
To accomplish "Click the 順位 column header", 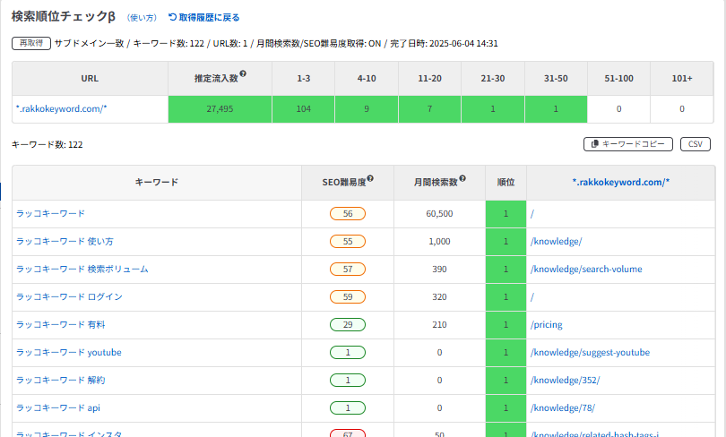I will 506,182.
